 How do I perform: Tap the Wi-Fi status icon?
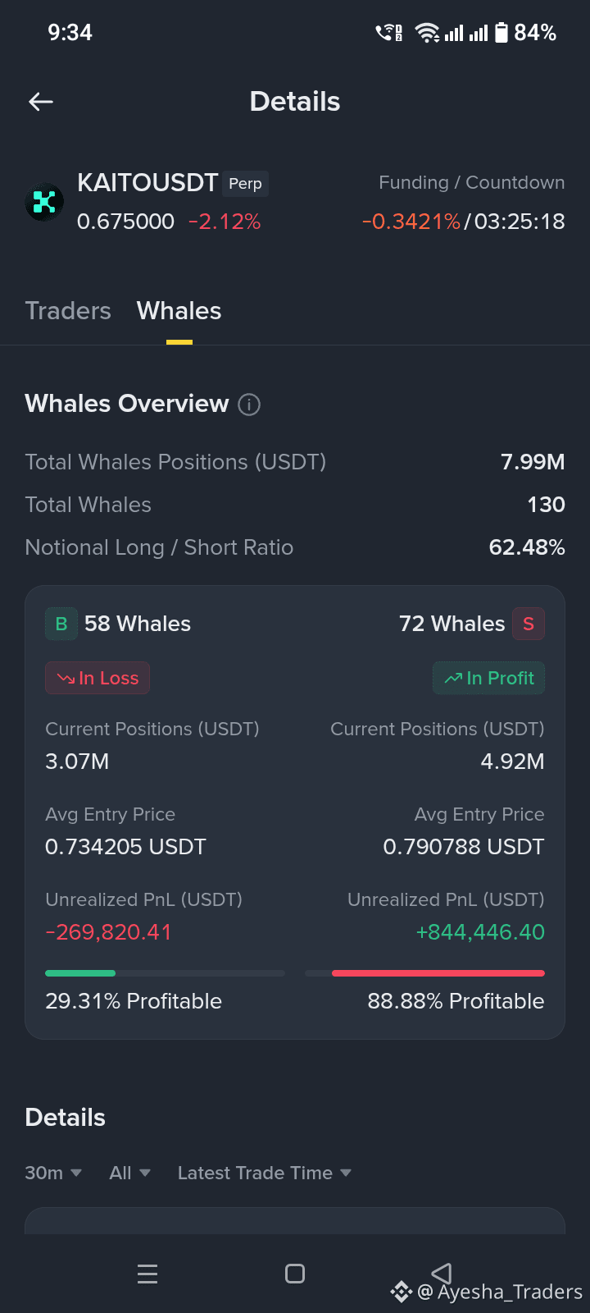tap(427, 33)
